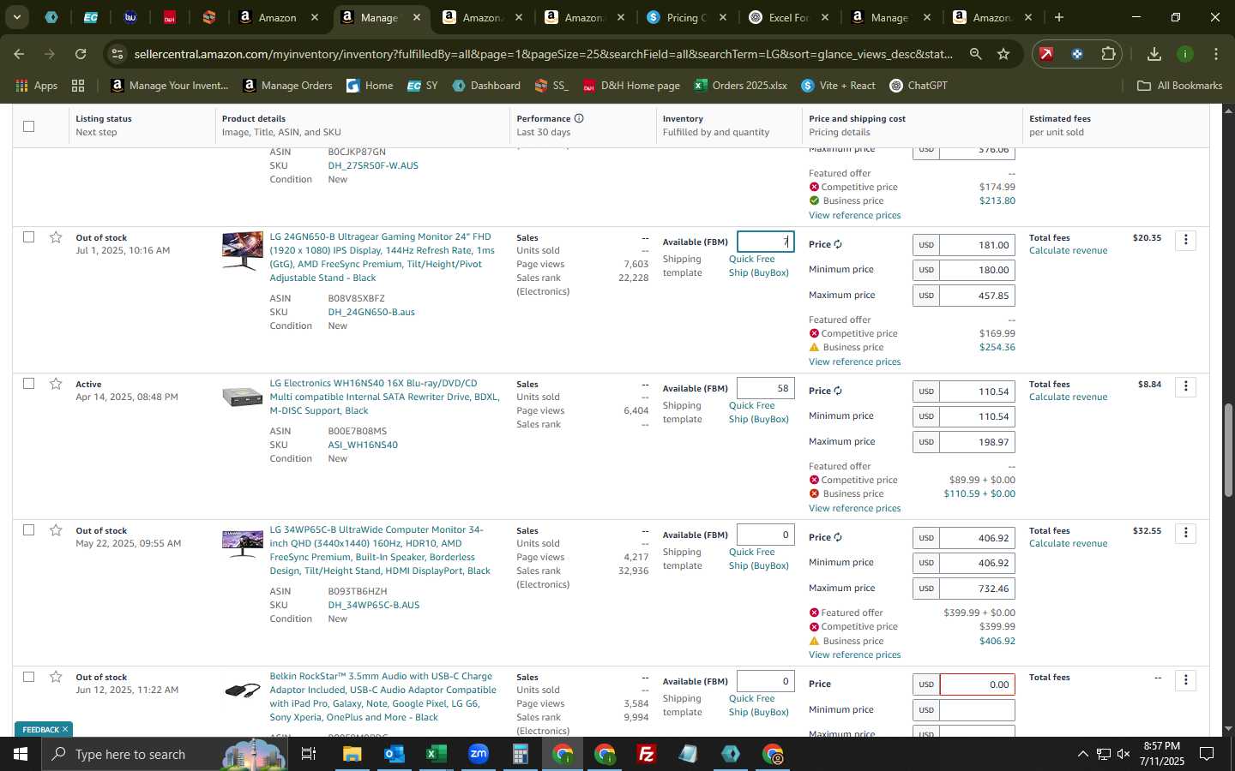Screen dimensions: 1235x771
Task: Open the ChatGPT bookmark
Action: click(918, 86)
